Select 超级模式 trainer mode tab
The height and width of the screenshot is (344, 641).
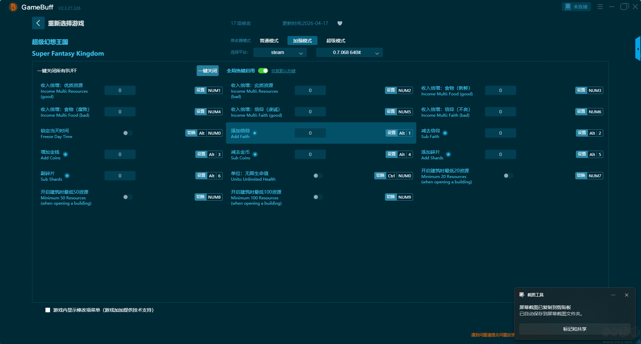coord(336,41)
